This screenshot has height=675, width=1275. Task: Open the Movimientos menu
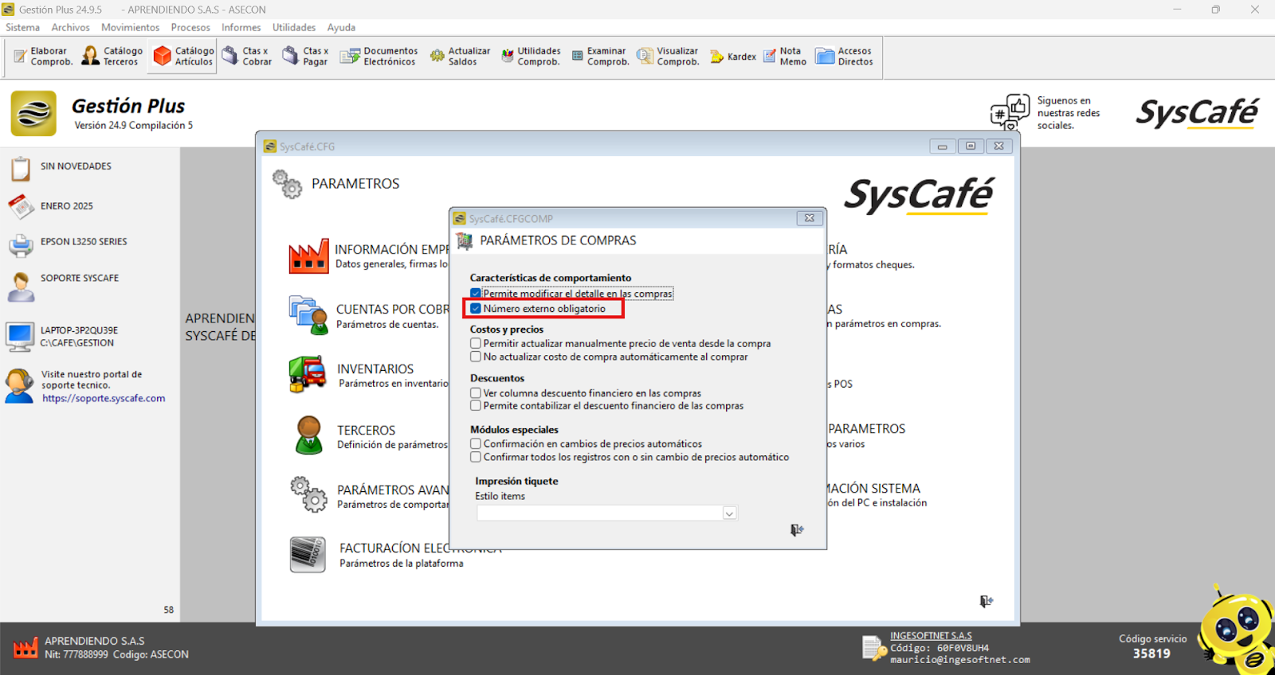[x=130, y=27]
